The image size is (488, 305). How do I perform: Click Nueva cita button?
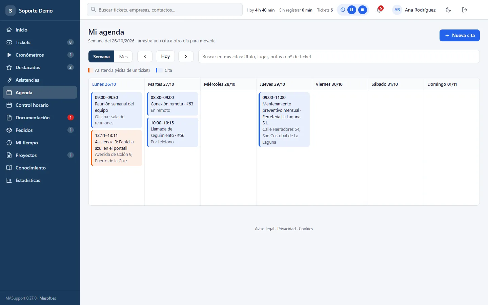click(460, 35)
